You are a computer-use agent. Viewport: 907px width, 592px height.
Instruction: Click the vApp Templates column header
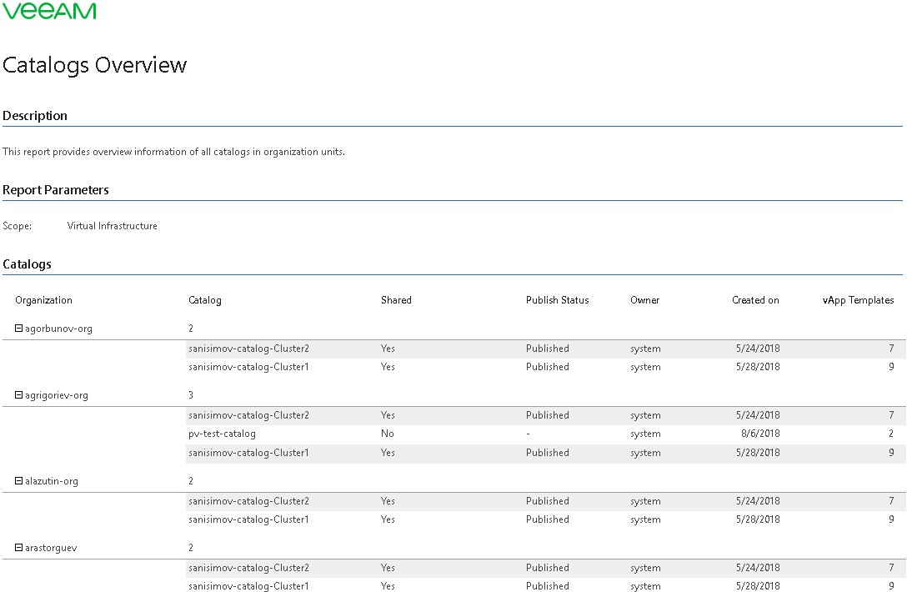click(858, 300)
